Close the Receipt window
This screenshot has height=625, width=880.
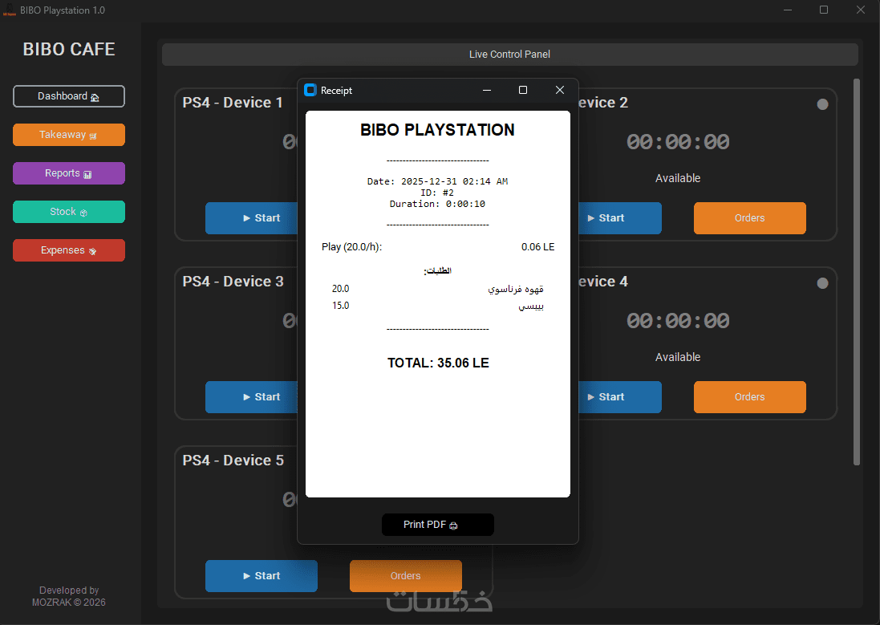click(x=560, y=90)
